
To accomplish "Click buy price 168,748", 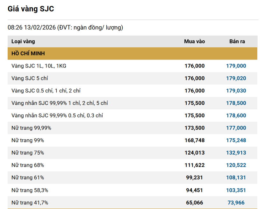I will tap(195, 140).
